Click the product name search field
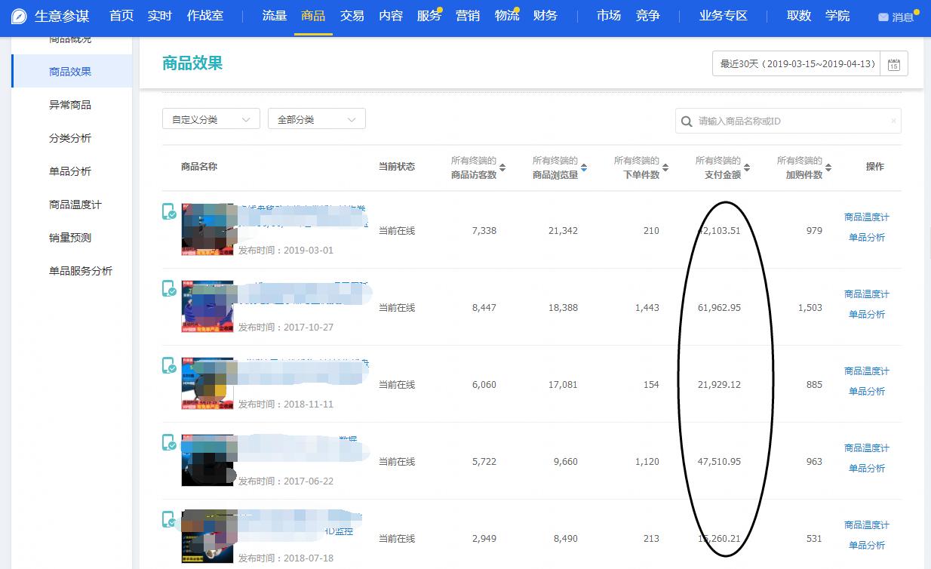Viewport: 931px width, 569px height. click(x=792, y=121)
